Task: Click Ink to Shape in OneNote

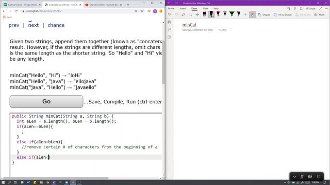Action: pyautogui.click(x=283, y=15)
